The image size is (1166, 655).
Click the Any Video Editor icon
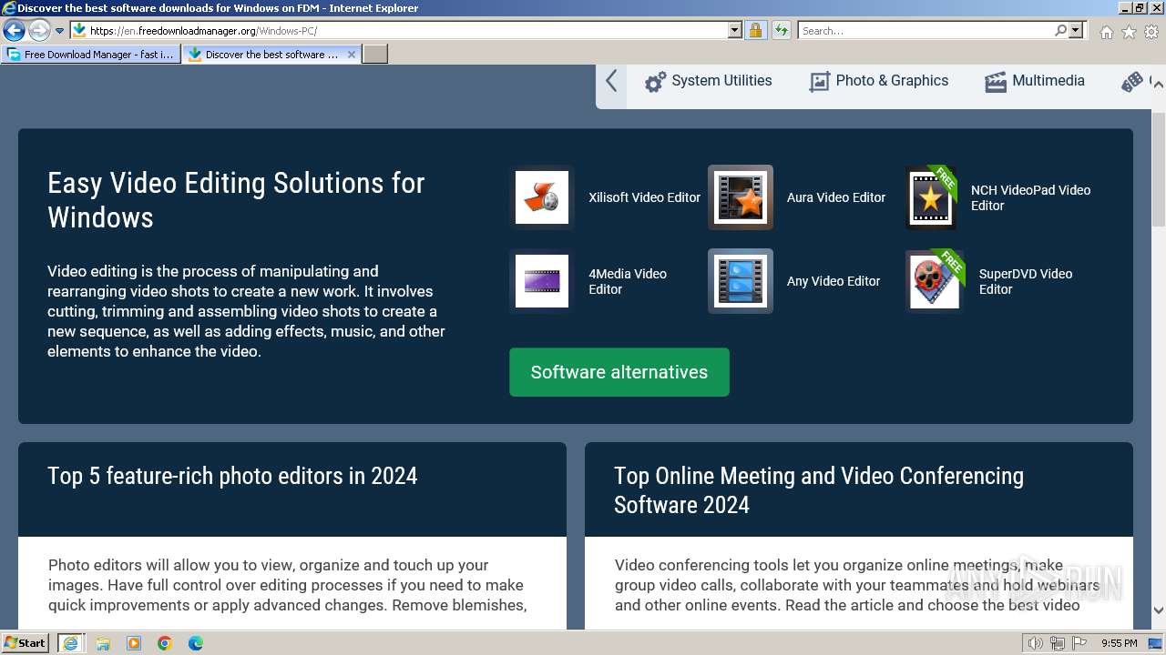pos(741,281)
